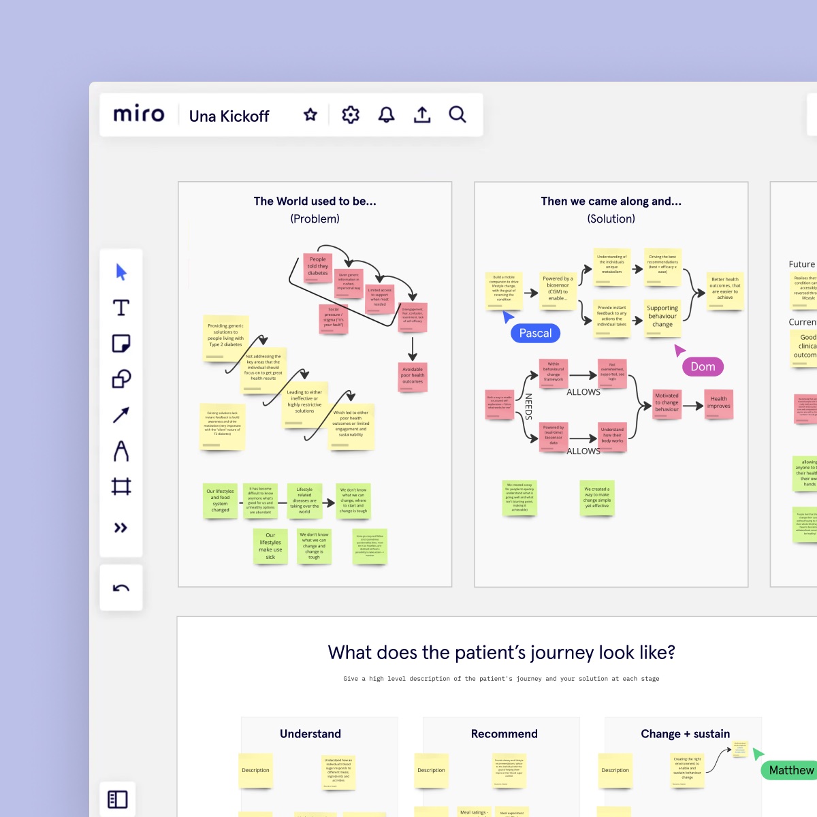The width and height of the screenshot is (817, 817).
Task: Click the Una Kickoff board title
Action: point(229,116)
